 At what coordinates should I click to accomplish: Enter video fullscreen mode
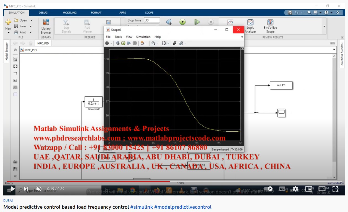point(335,189)
